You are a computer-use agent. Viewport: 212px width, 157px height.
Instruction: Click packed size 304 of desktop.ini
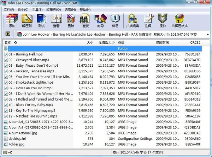[x=112, y=139]
